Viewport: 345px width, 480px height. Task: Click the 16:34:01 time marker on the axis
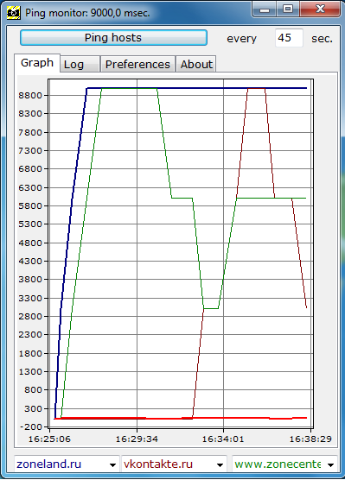pyautogui.click(x=223, y=439)
